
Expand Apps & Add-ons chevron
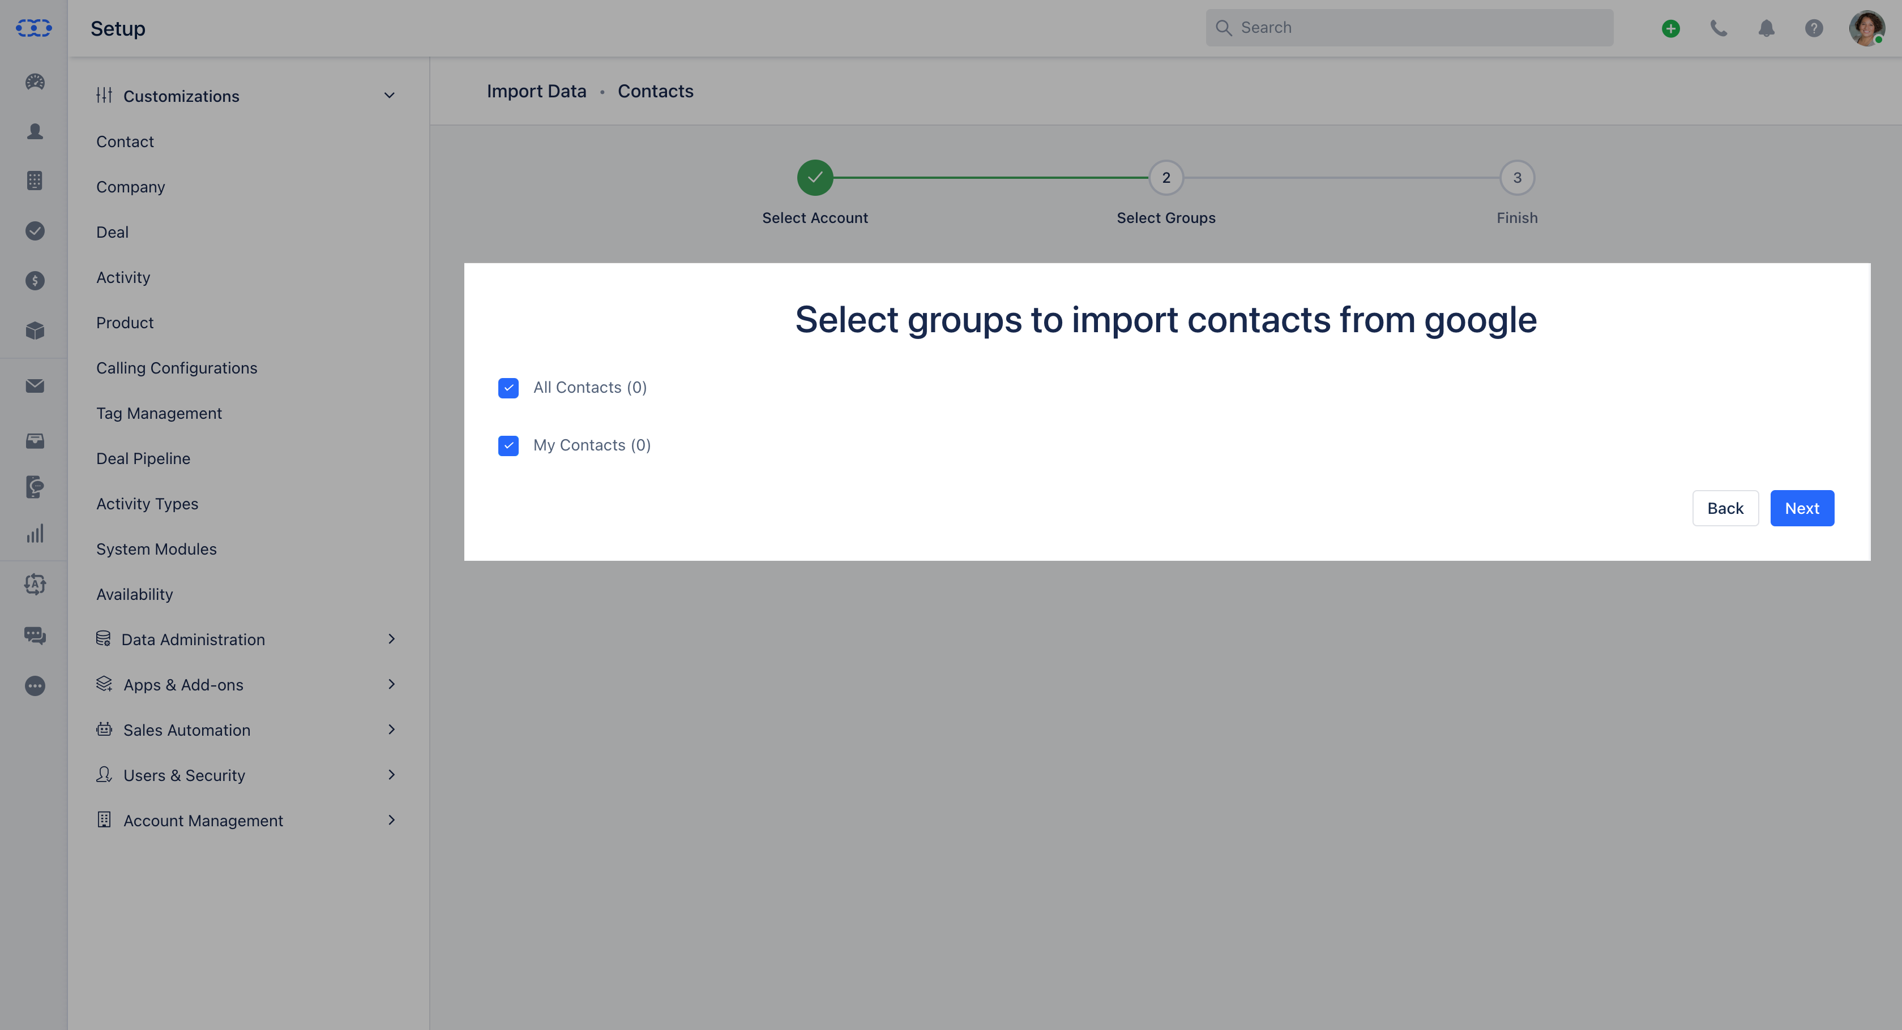(x=391, y=684)
